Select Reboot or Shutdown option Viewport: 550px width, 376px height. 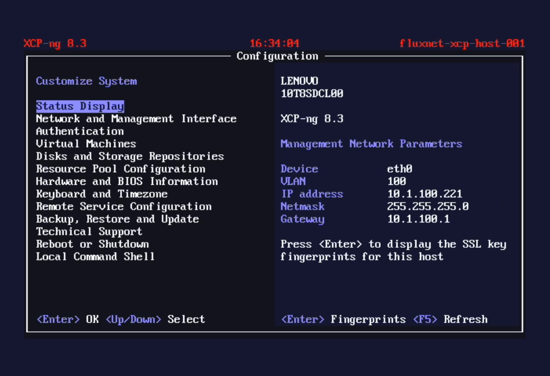(92, 244)
